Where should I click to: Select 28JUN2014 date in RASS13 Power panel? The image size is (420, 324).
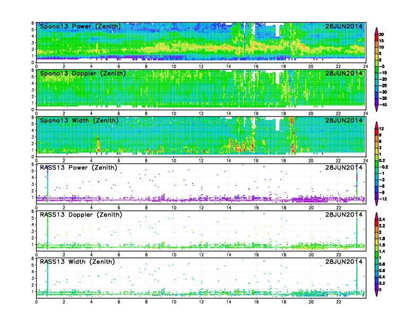click(x=344, y=167)
